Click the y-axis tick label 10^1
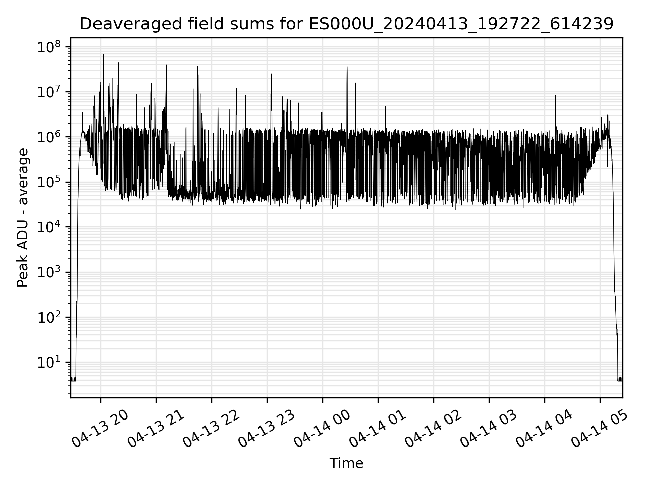This screenshot has width=648, height=486. pyautogui.click(x=49, y=362)
